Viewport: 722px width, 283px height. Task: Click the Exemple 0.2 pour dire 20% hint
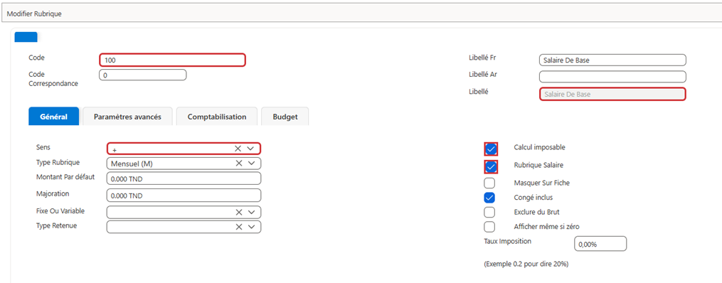[526, 264]
